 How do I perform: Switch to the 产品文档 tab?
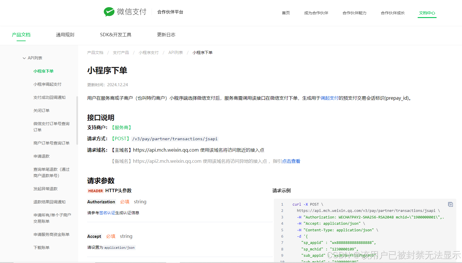[21, 35]
